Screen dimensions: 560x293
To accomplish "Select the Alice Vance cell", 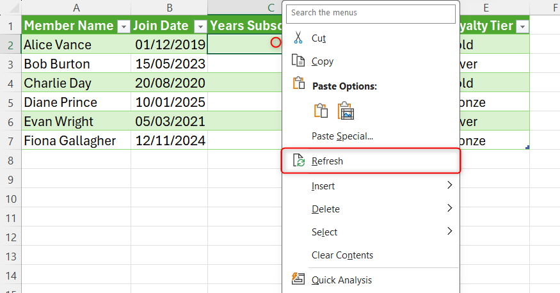I will (76, 45).
